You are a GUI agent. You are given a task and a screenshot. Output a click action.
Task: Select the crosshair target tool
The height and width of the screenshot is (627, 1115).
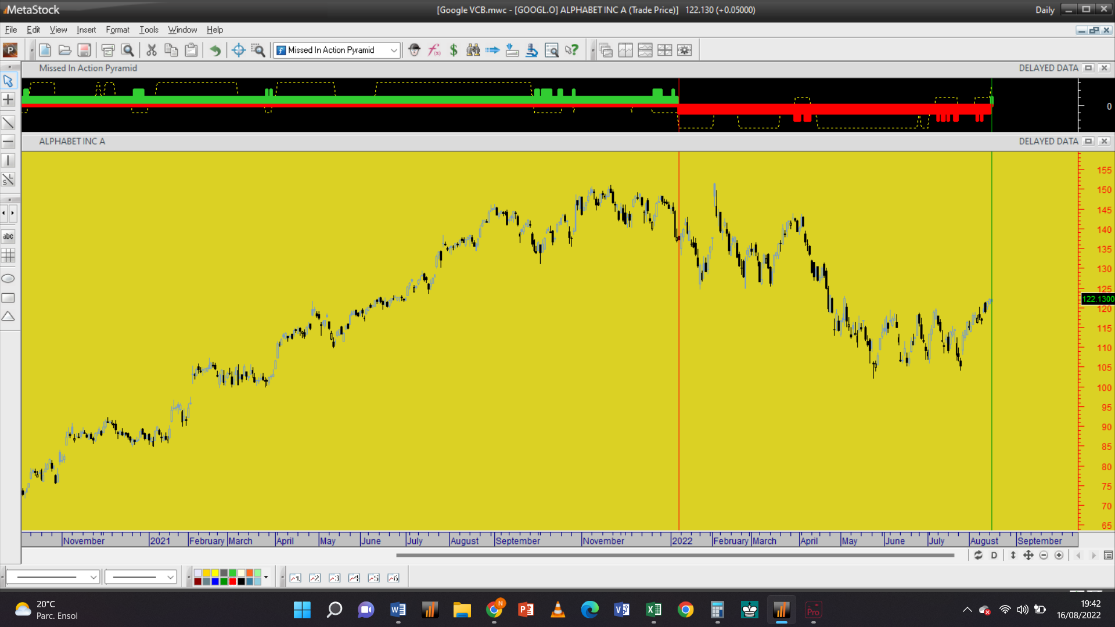point(238,51)
